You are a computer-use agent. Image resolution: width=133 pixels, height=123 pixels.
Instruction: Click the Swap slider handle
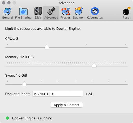pyautogui.click(x=24, y=84)
